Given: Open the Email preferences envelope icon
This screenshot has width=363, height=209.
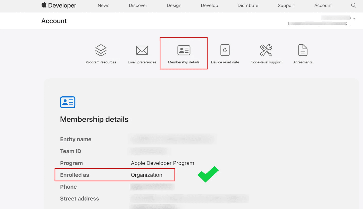Looking at the screenshot, I should pos(142,50).
